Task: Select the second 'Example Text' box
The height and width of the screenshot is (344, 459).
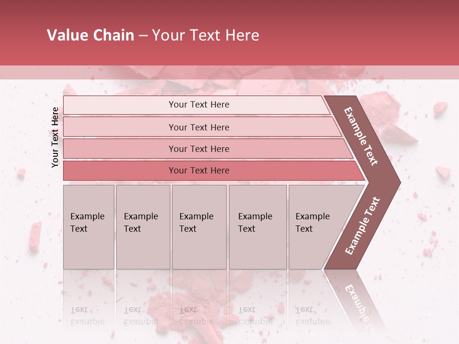Action: coord(142,227)
